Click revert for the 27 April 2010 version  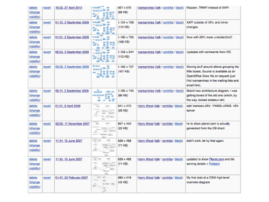(47, 8)
